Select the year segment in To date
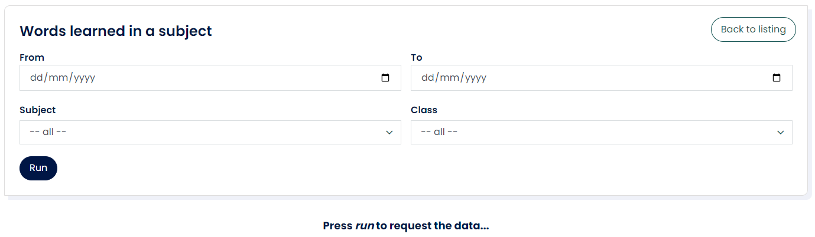The width and height of the screenshot is (815, 237). (x=475, y=78)
